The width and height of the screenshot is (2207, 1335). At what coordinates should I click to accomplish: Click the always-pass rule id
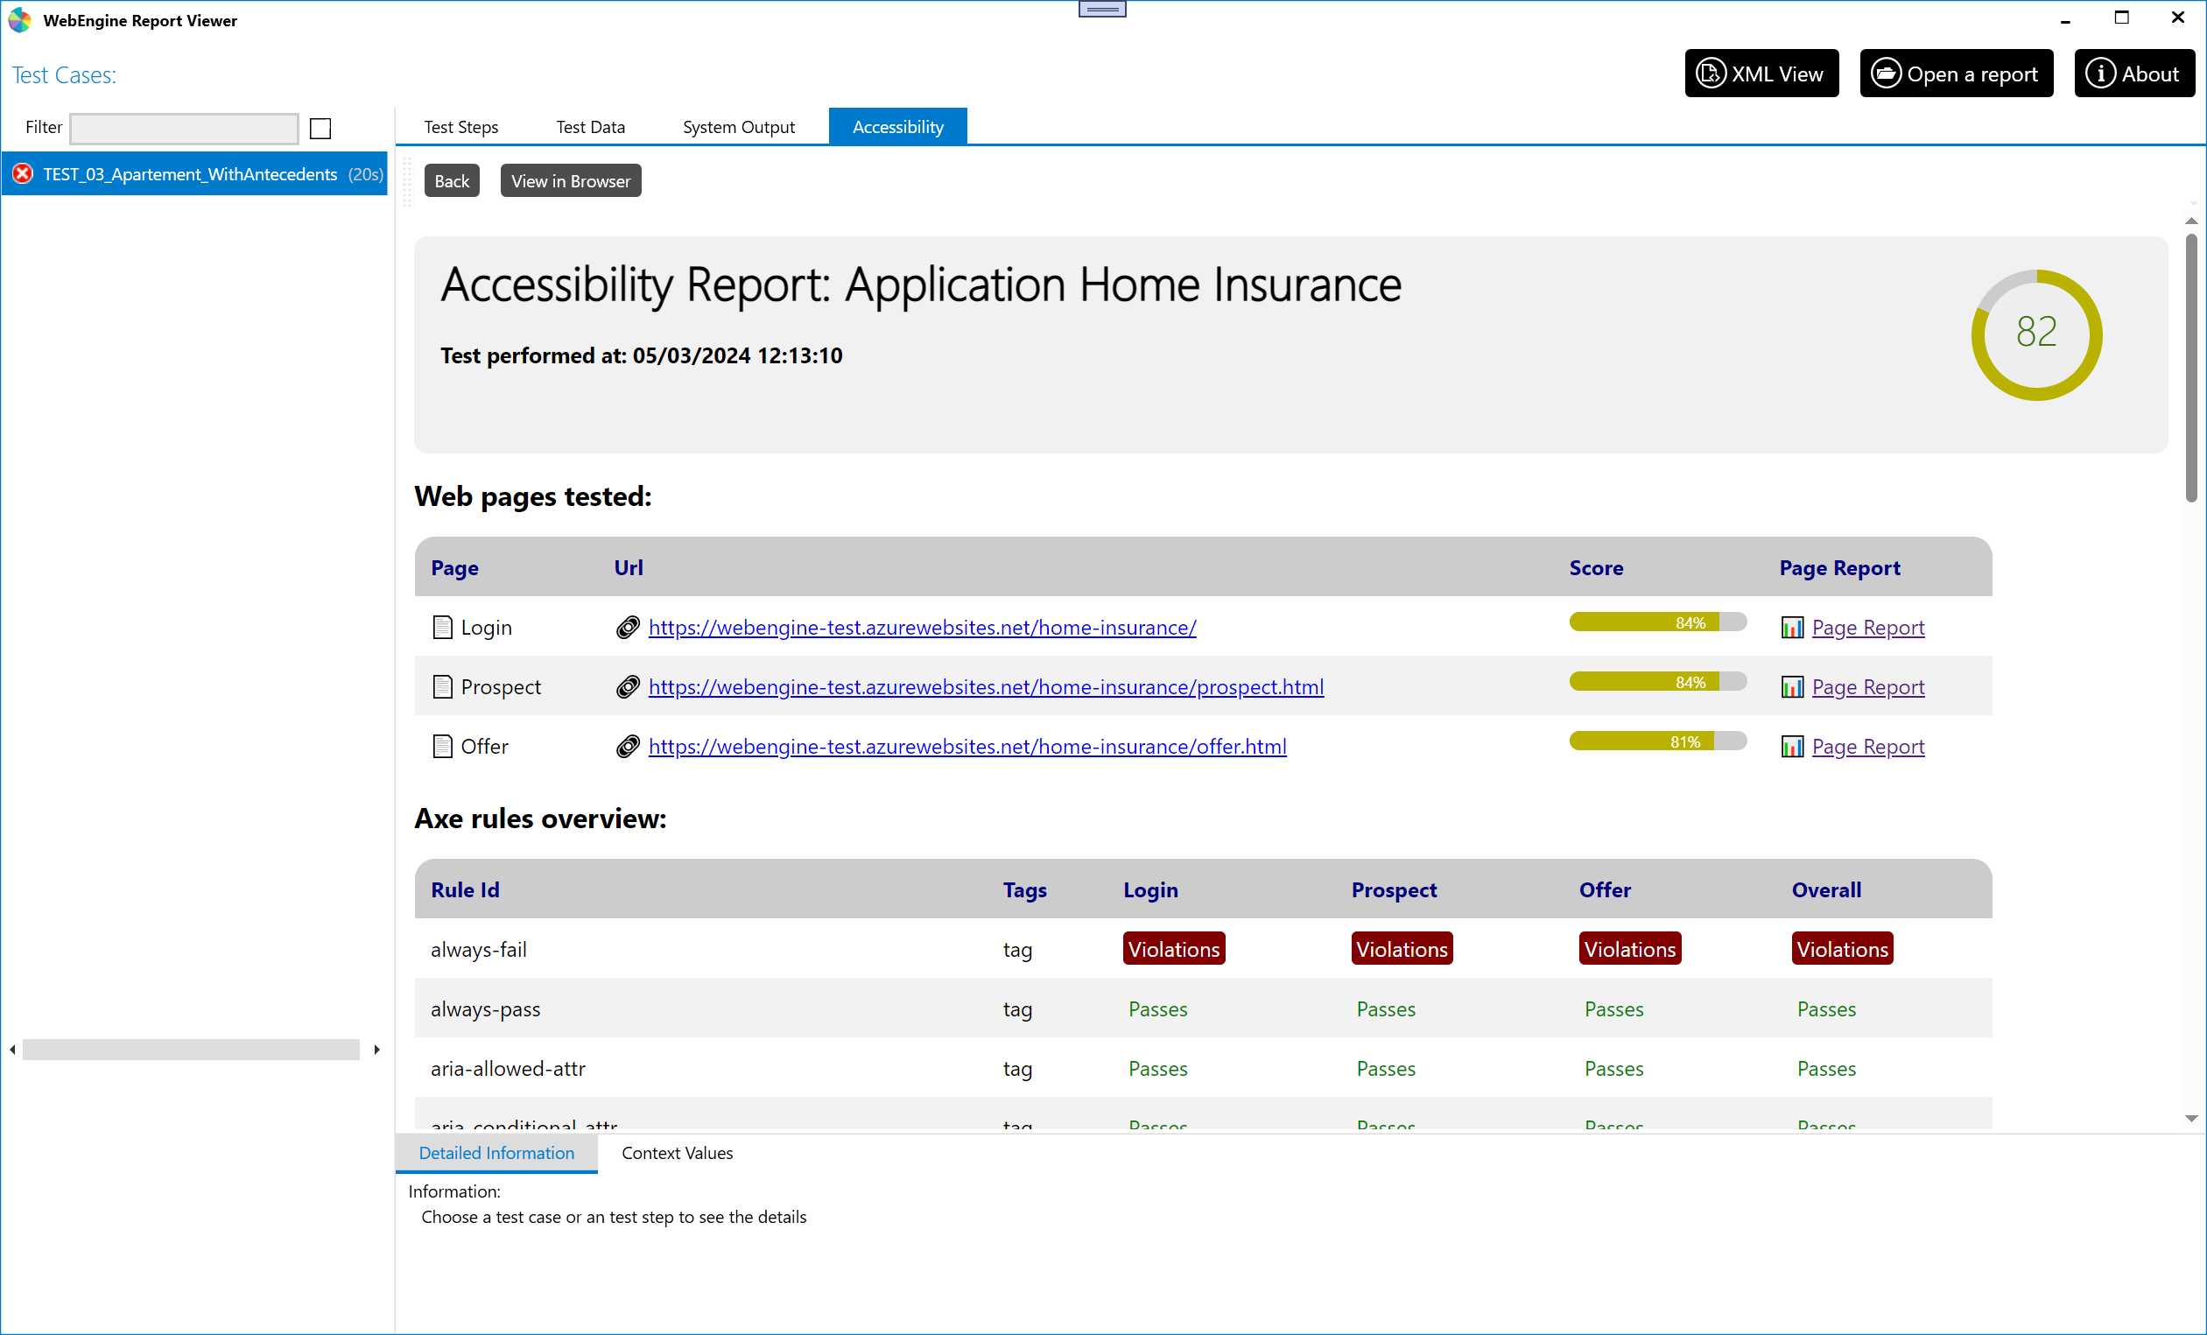coord(486,1009)
